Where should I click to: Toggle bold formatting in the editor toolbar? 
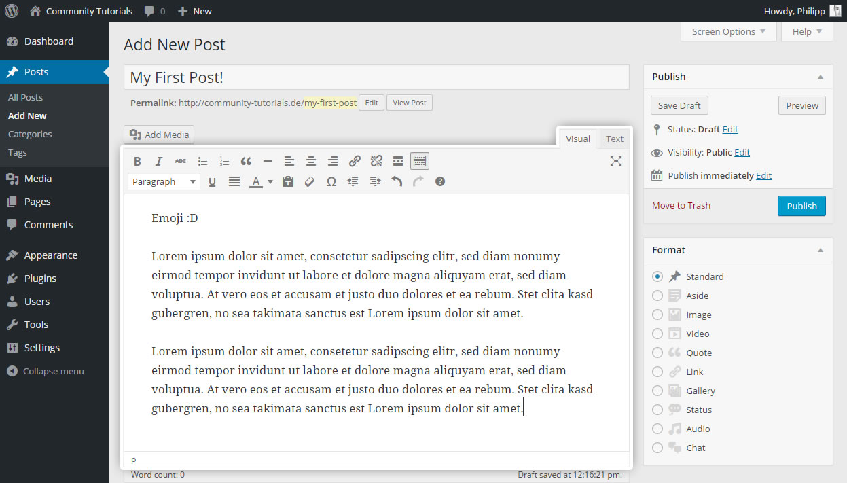137,161
